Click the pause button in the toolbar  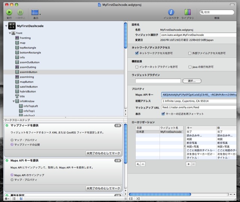pyautogui.click(x=20, y=12)
